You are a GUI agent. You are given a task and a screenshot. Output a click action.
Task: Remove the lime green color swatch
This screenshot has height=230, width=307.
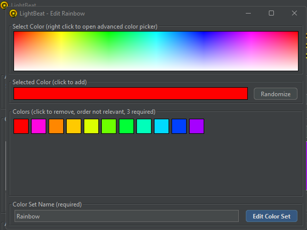(x=109, y=126)
